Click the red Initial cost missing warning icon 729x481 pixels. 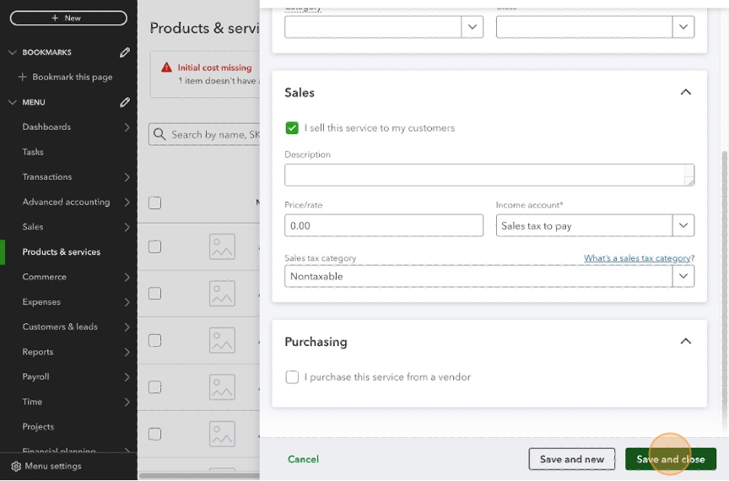[167, 68]
